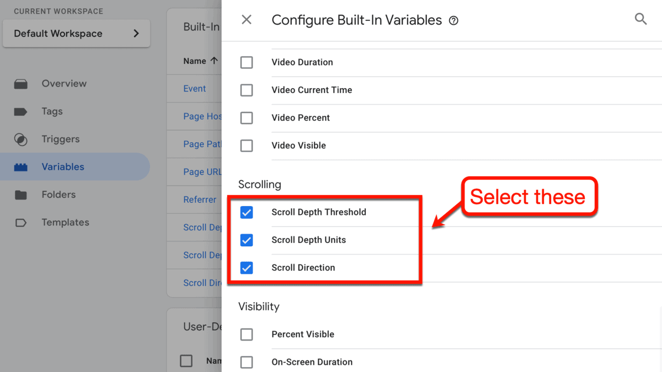The height and width of the screenshot is (372, 662).
Task: Close the Configure Built-In Variables panel
Action: pyautogui.click(x=247, y=20)
